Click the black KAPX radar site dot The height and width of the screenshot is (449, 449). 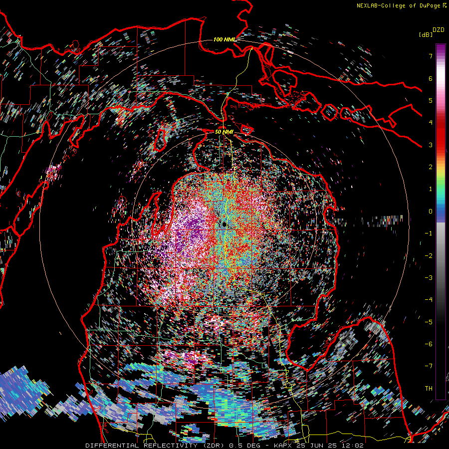point(224,224)
